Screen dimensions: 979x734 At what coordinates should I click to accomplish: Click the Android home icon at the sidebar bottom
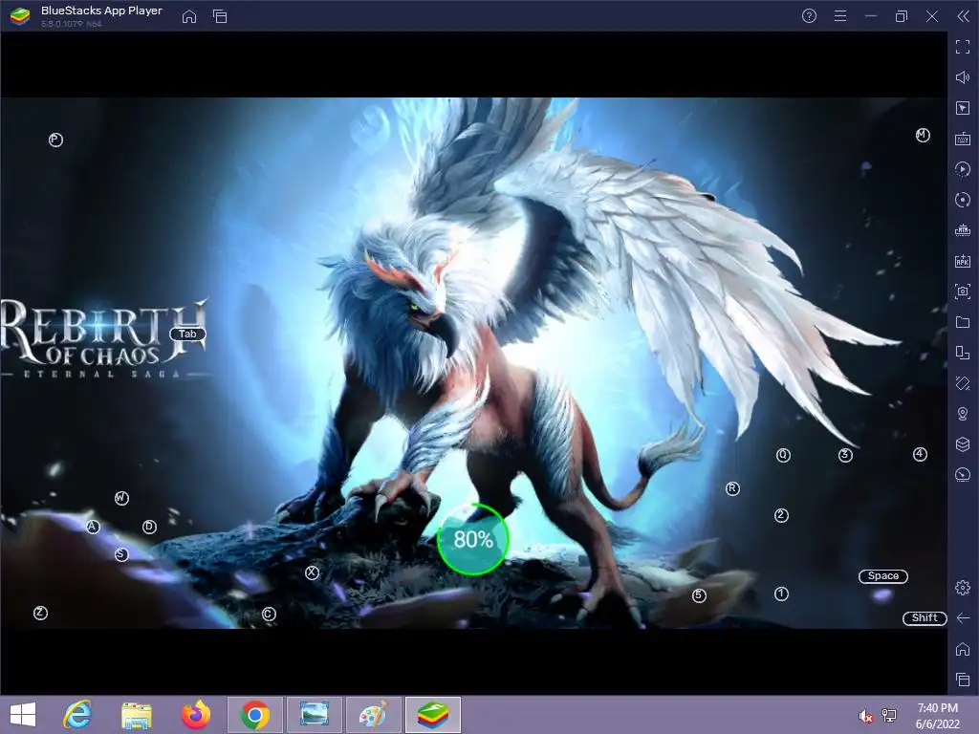click(x=963, y=649)
